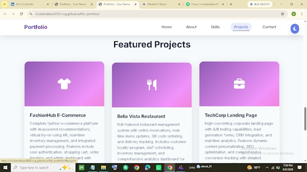
Task: Open the Chrome profile avatar
Action: point(293,14)
